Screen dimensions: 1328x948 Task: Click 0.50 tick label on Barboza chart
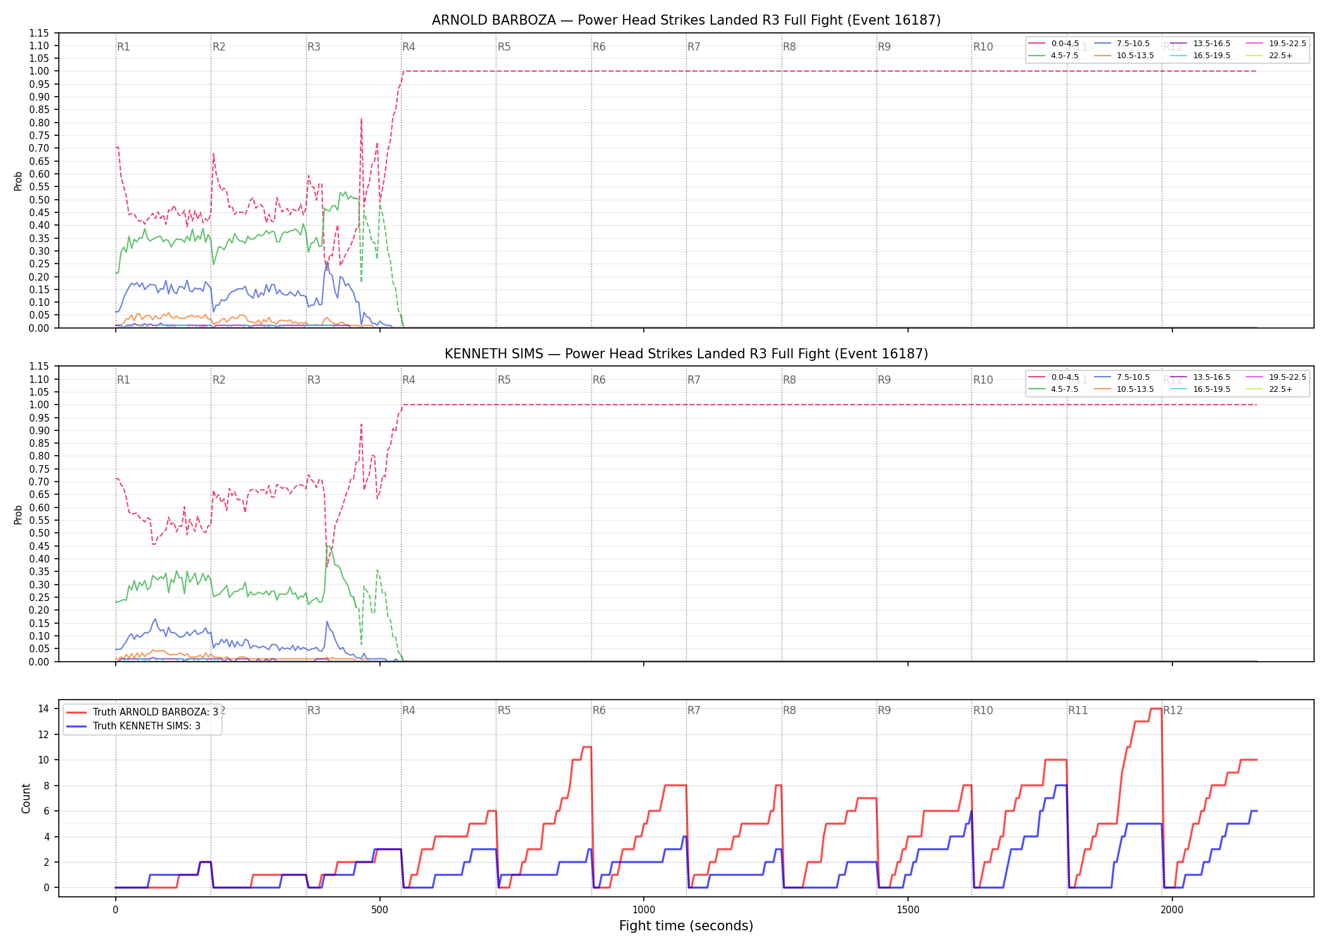(x=39, y=200)
